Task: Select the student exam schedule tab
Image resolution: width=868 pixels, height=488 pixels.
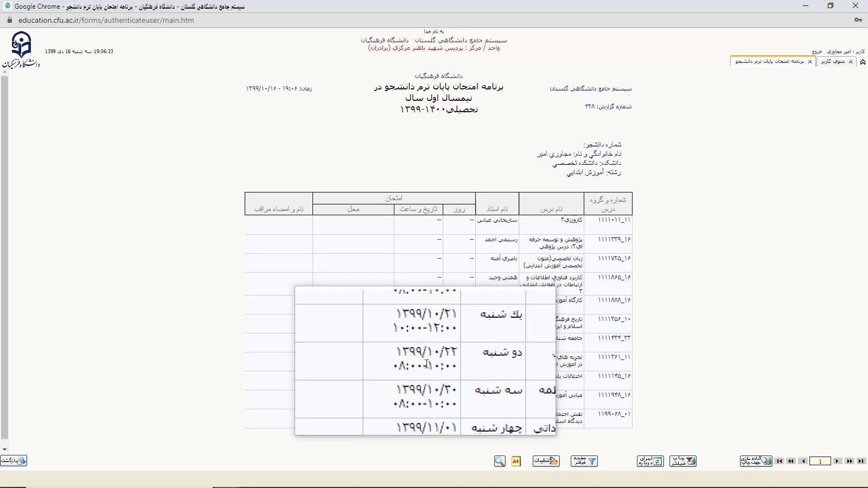Action: pyautogui.click(x=769, y=61)
